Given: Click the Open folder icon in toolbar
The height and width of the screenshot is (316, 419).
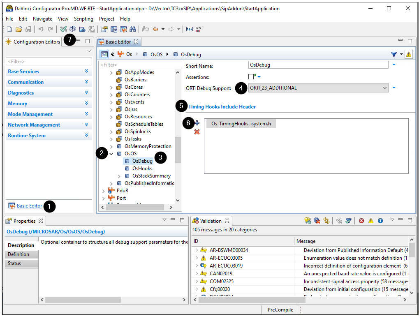Looking at the screenshot, I should click(19, 29).
